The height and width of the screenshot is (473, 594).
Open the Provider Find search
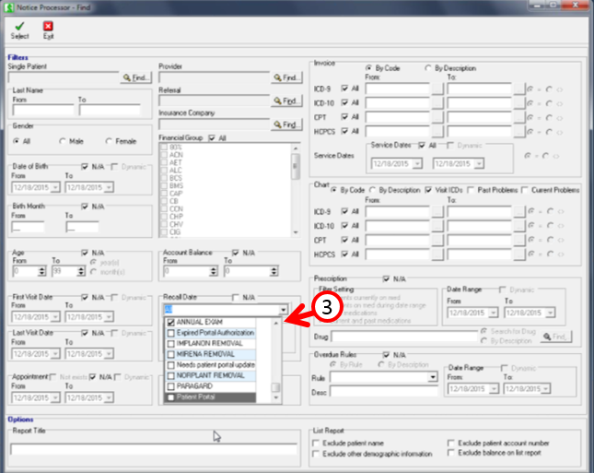pos(286,78)
